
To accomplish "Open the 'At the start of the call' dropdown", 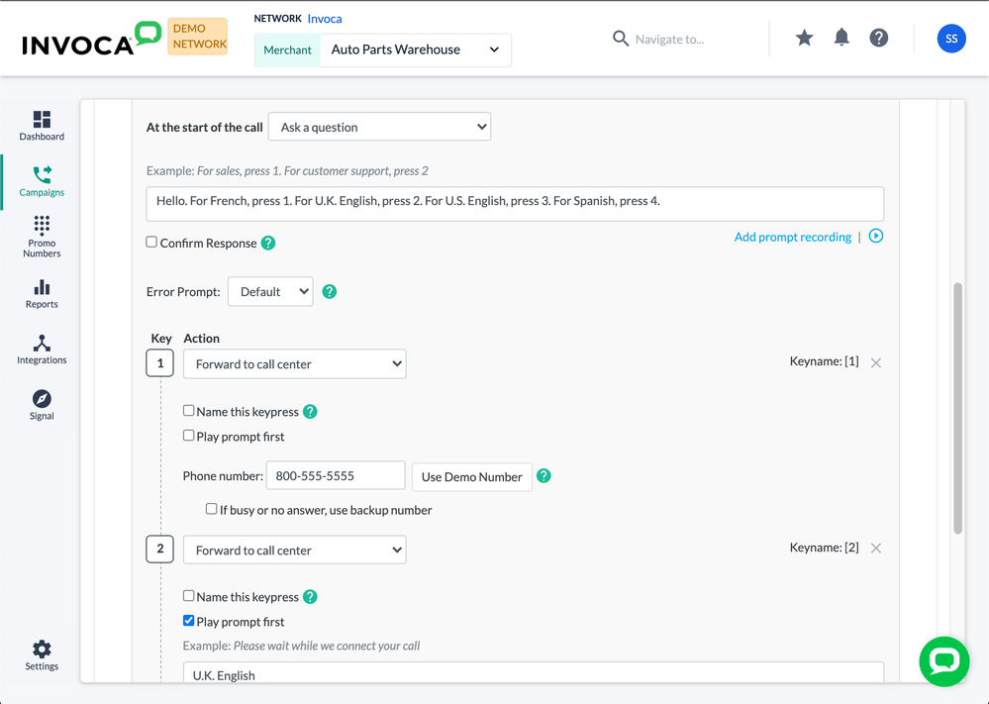I will click(379, 127).
